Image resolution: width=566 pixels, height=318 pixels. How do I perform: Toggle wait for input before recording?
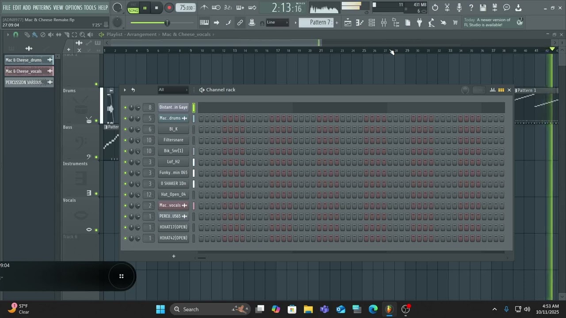216,8
